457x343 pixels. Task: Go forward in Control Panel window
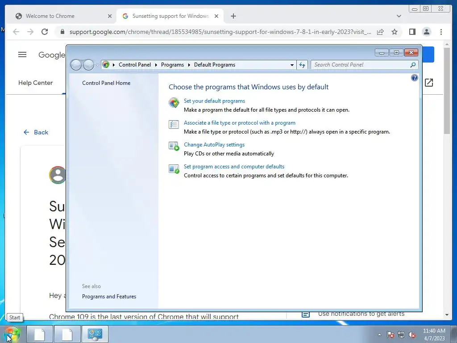pyautogui.click(x=88, y=65)
